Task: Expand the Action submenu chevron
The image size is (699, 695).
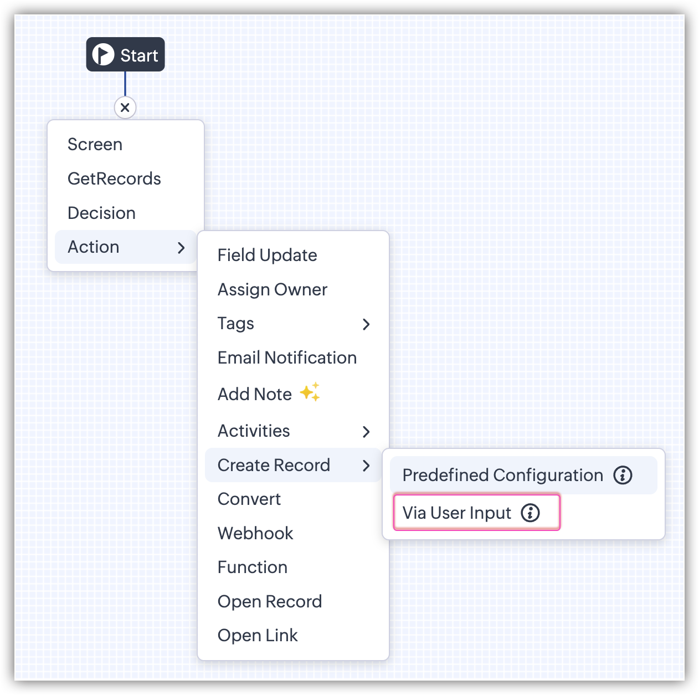Action: (181, 247)
